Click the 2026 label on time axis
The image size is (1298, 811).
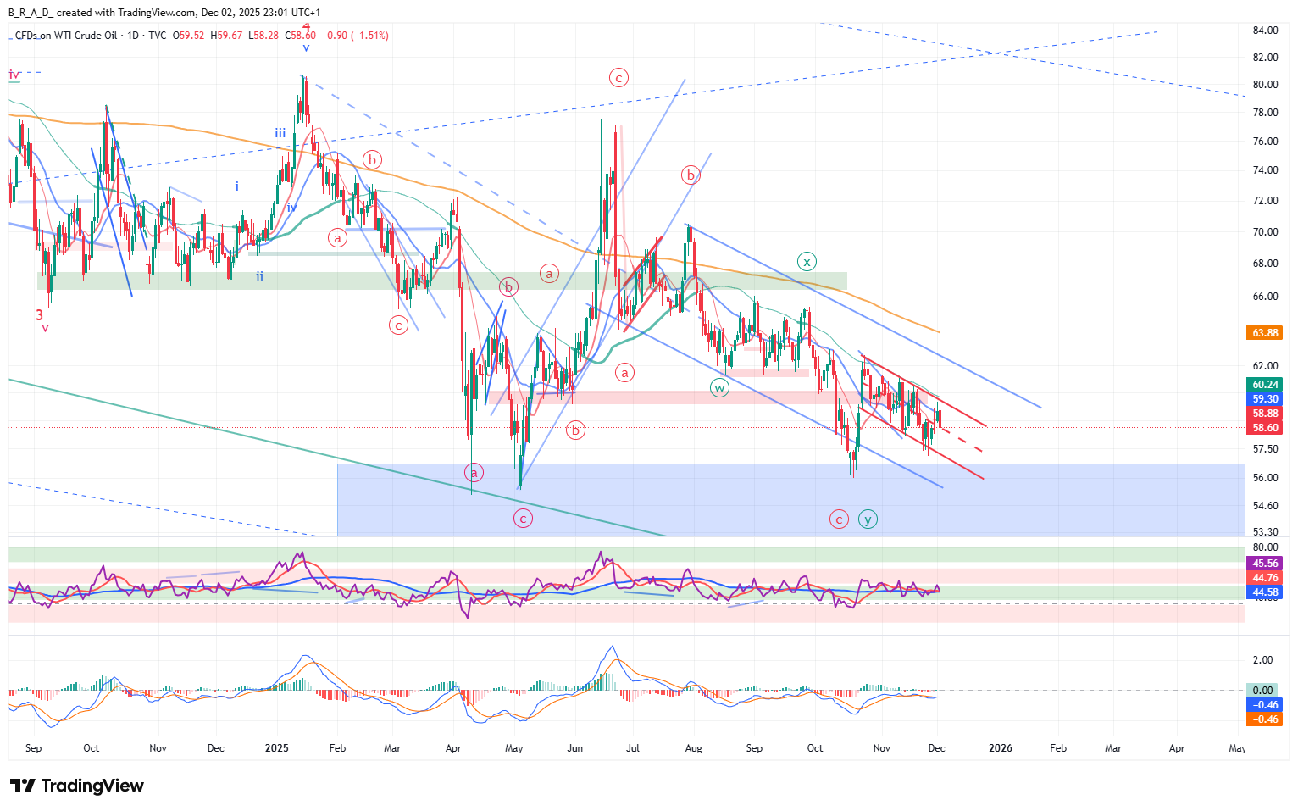click(x=1001, y=748)
